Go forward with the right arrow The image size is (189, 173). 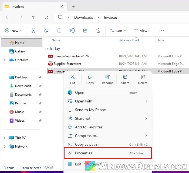pos(21,17)
